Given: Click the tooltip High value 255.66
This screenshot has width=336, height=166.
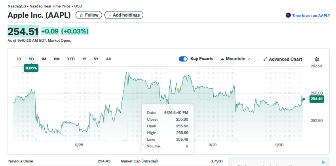Looking at the screenshot, I should [182, 133].
